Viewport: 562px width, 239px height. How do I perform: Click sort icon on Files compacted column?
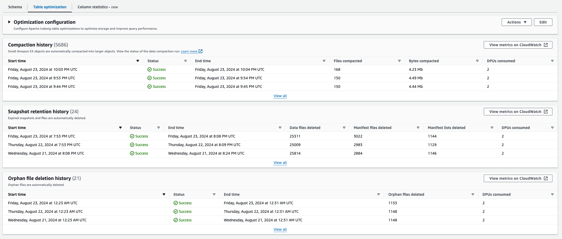click(x=399, y=61)
